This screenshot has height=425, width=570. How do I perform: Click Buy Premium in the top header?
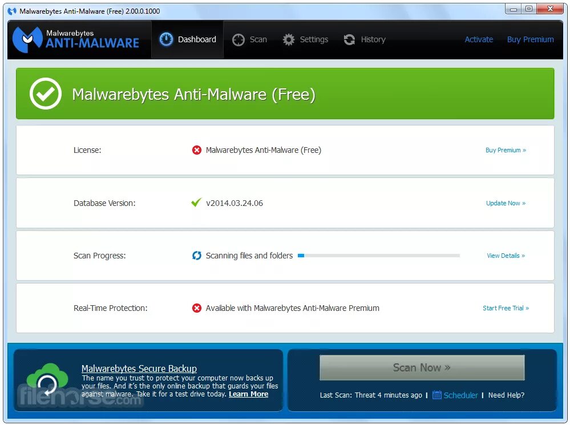[531, 39]
